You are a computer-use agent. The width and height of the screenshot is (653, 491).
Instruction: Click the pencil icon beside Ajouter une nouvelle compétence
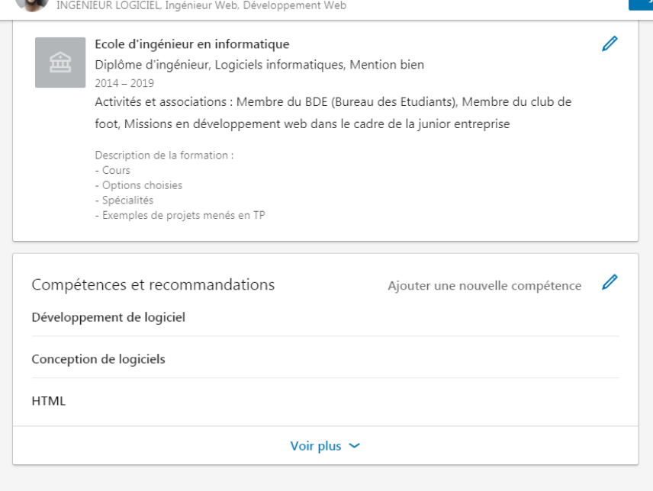(x=610, y=282)
